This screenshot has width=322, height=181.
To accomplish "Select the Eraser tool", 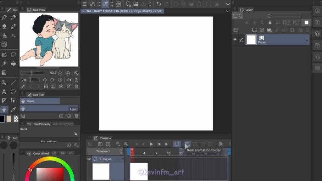I will click(x=4, y=27).
